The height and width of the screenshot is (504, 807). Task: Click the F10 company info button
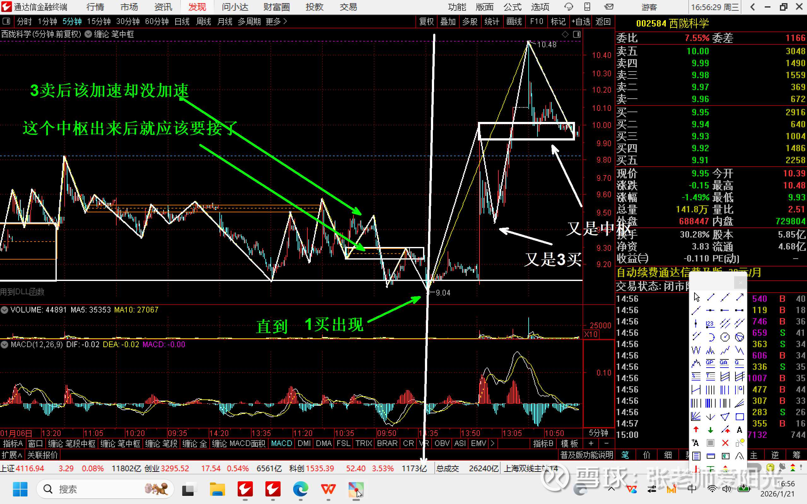[x=536, y=22]
